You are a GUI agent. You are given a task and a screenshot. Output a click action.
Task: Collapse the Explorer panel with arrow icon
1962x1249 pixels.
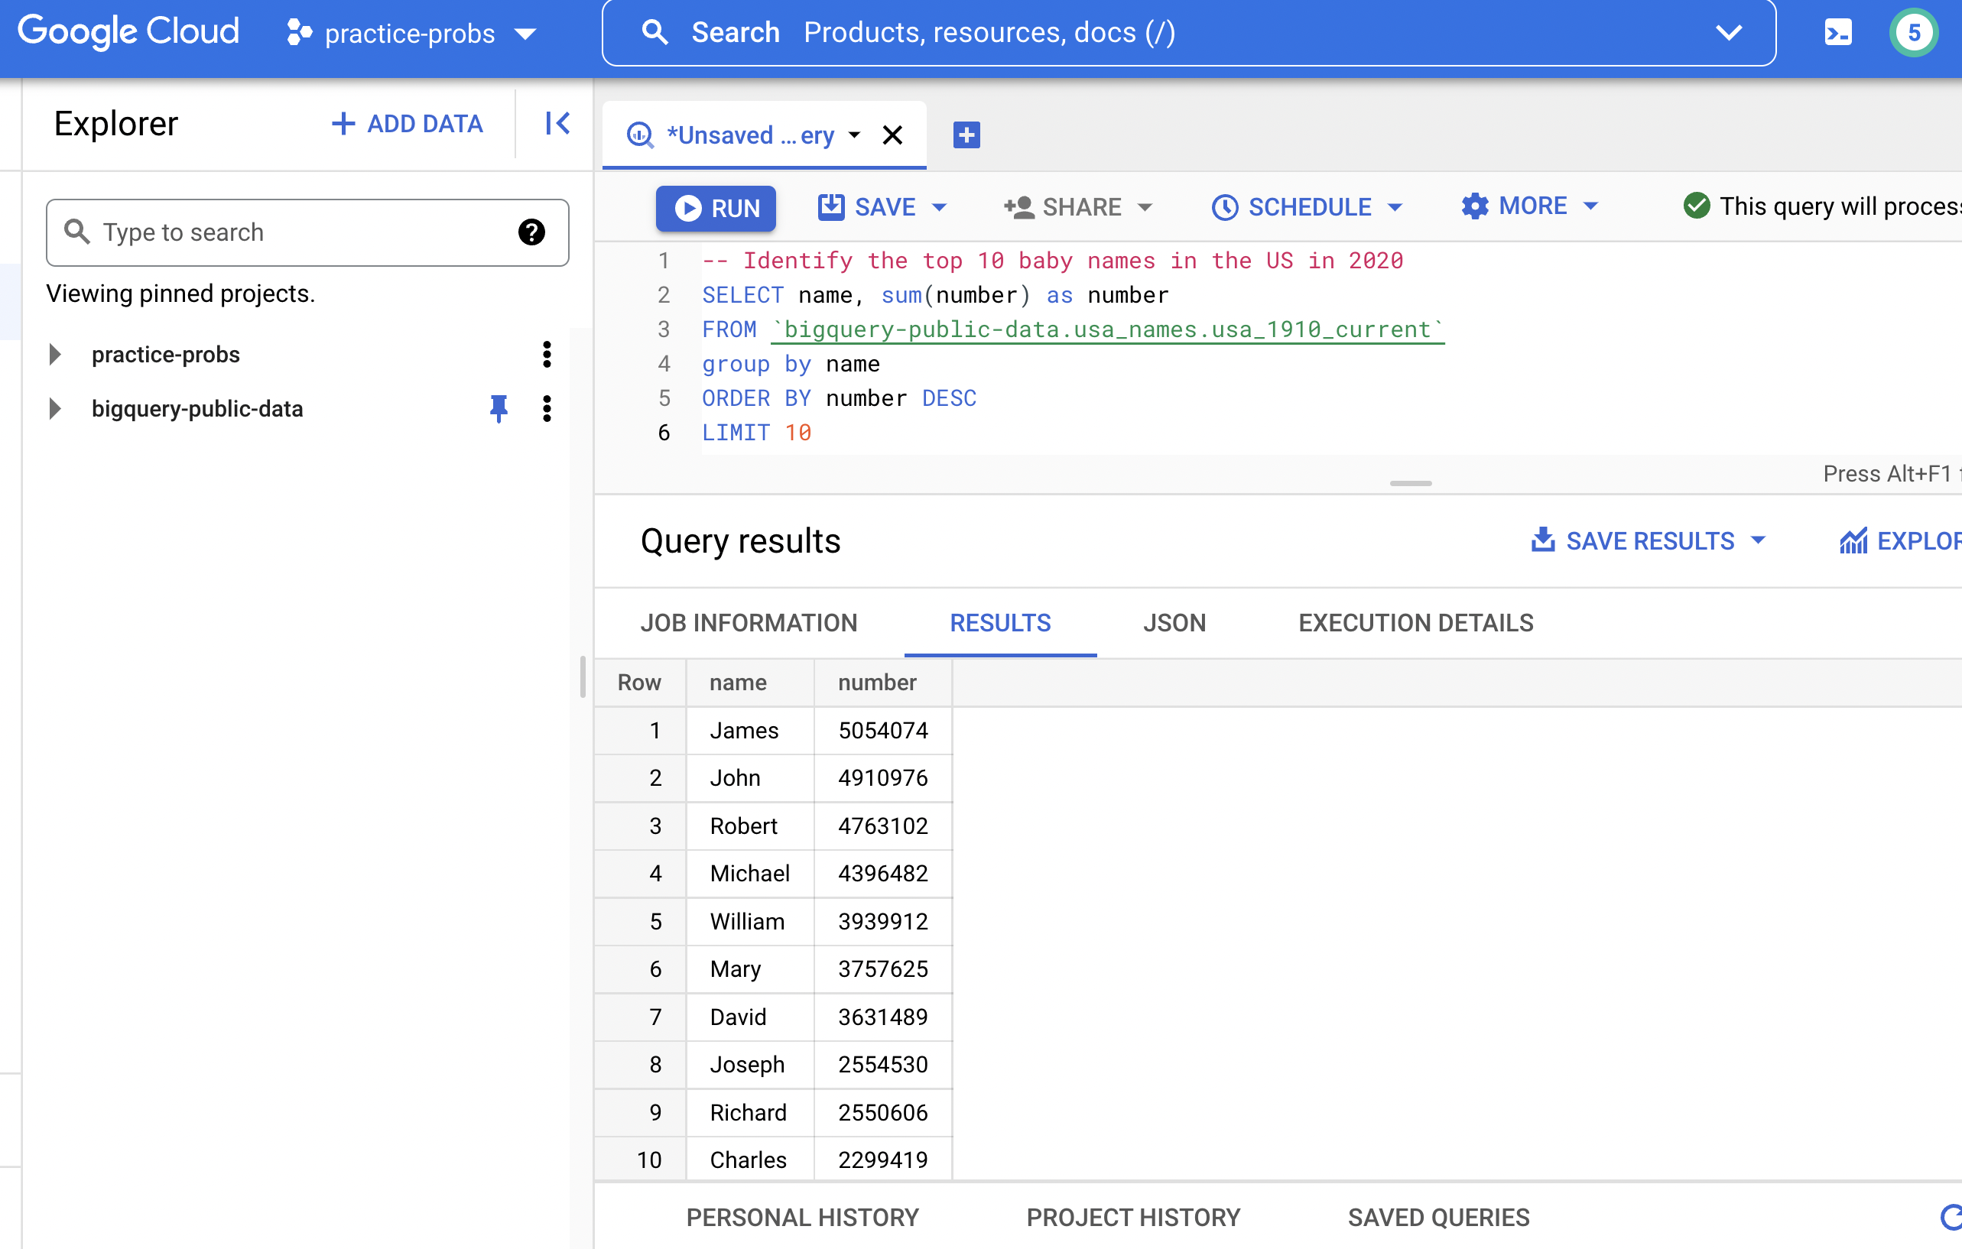[x=557, y=124]
